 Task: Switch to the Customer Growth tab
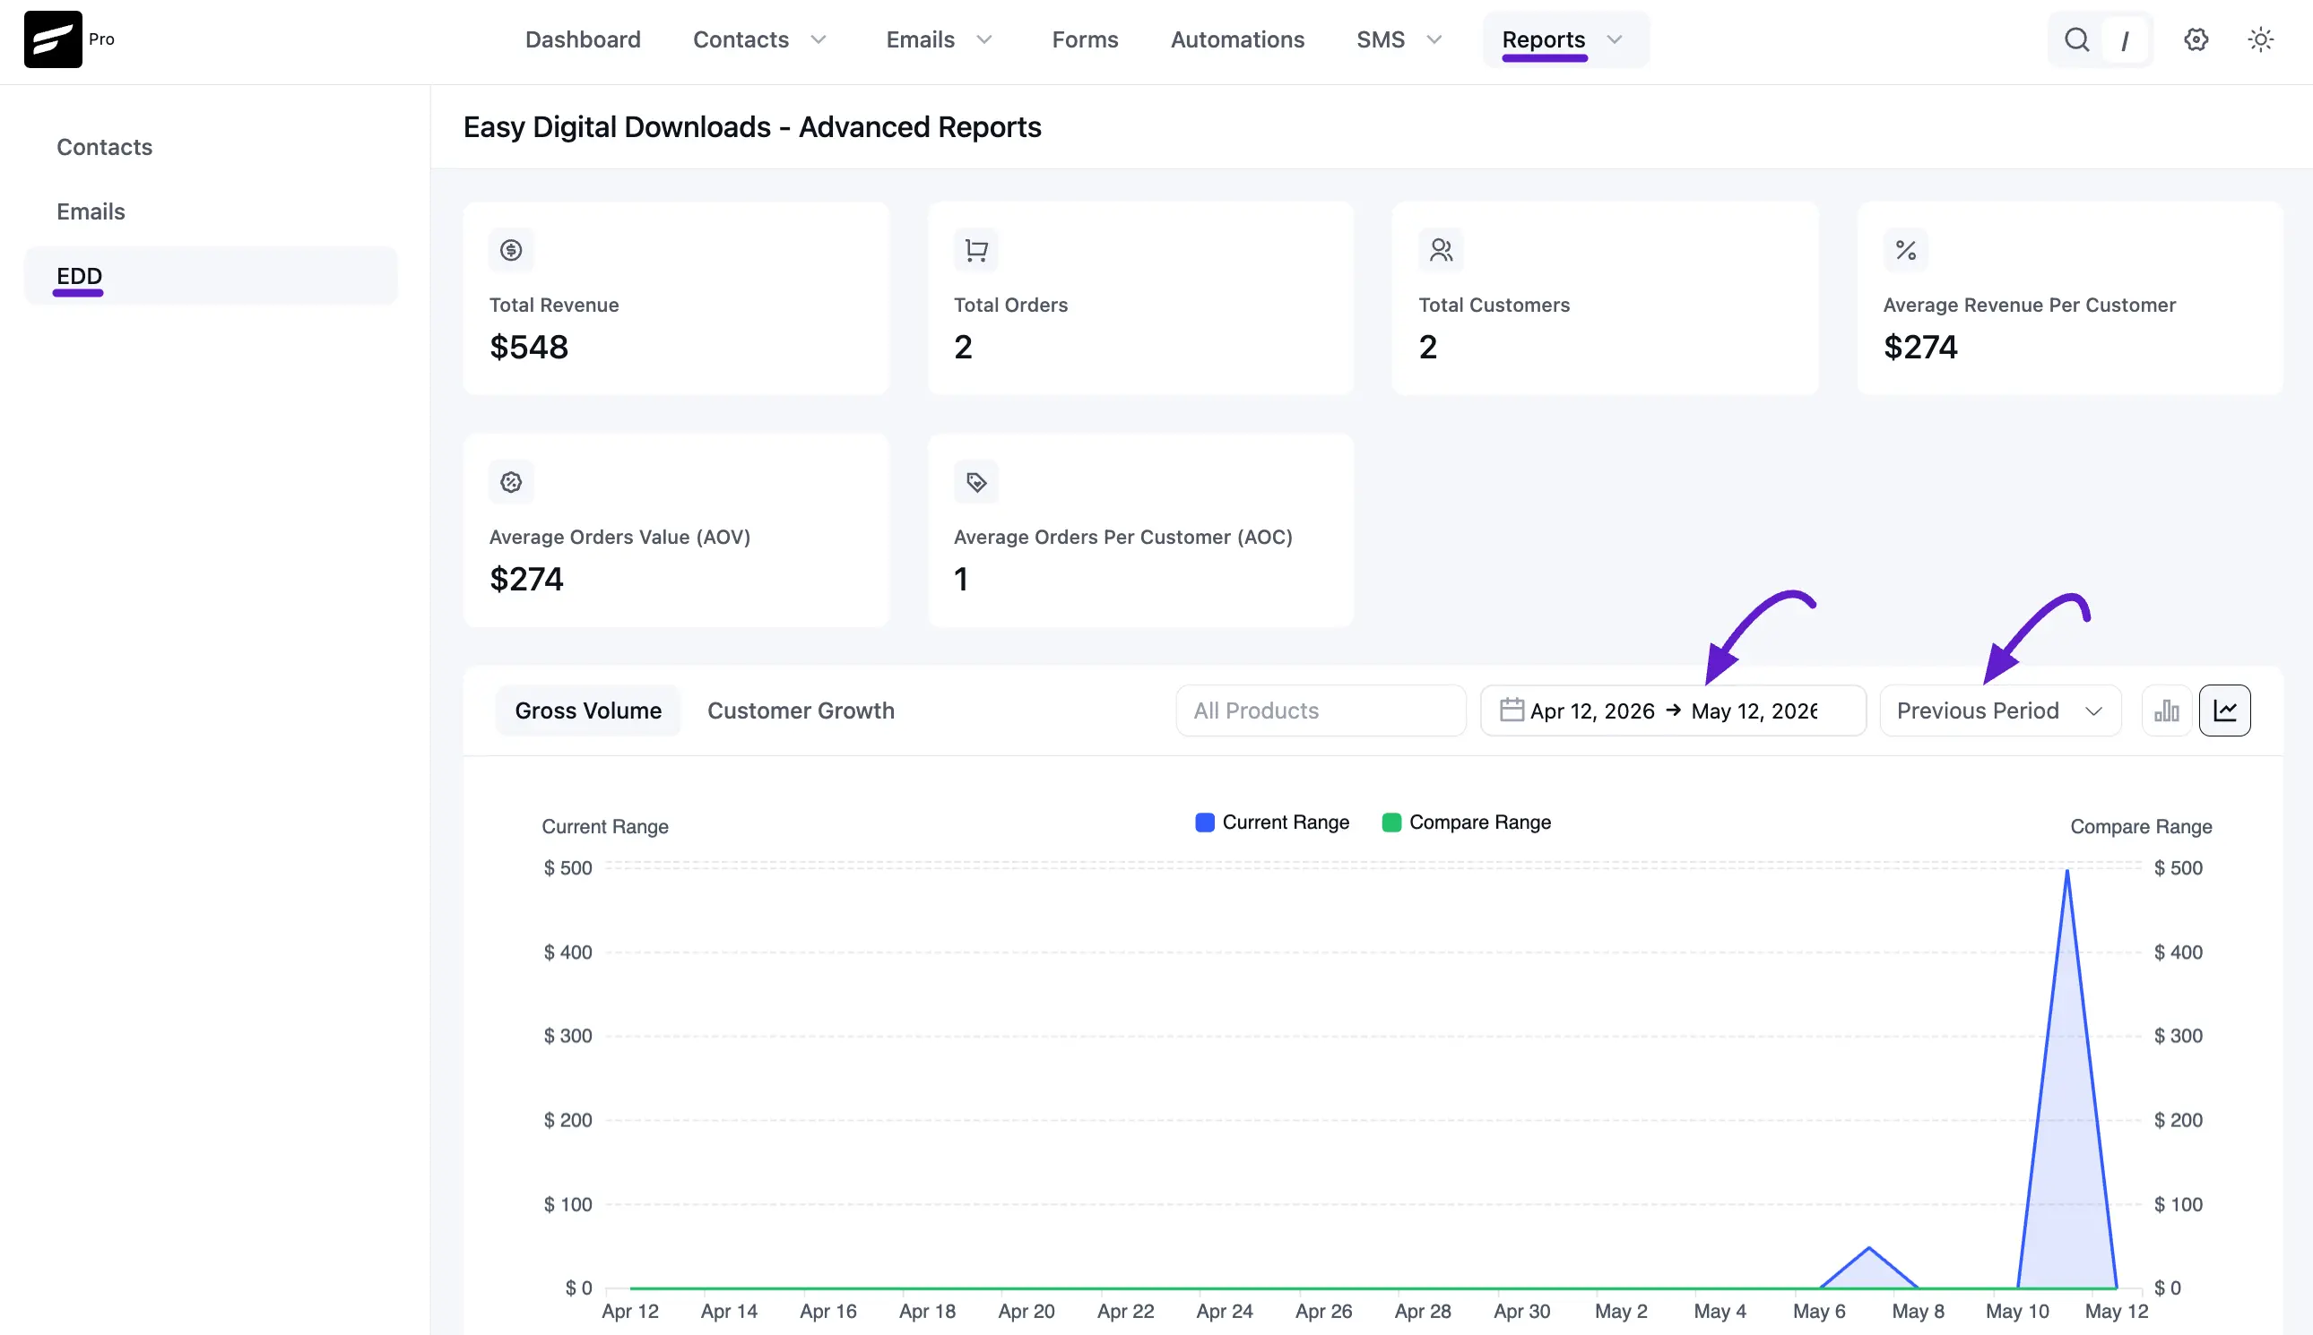tap(801, 711)
